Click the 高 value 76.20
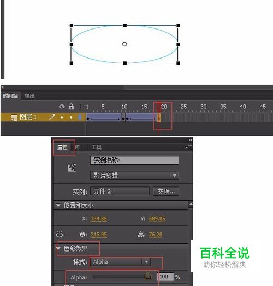273x286 pixels. (156, 234)
